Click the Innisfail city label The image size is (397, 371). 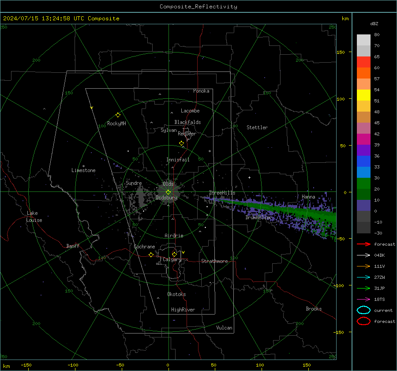click(178, 160)
